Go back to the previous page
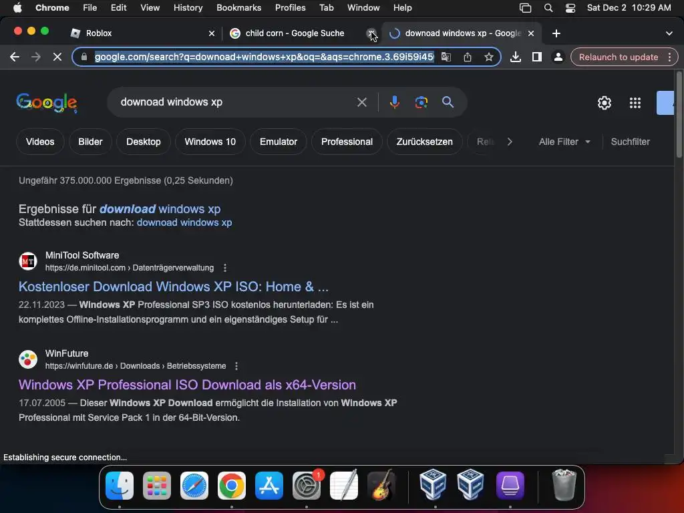The height and width of the screenshot is (513, 684). [x=15, y=57]
